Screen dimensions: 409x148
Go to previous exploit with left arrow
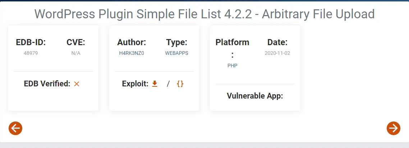pyautogui.click(x=15, y=128)
